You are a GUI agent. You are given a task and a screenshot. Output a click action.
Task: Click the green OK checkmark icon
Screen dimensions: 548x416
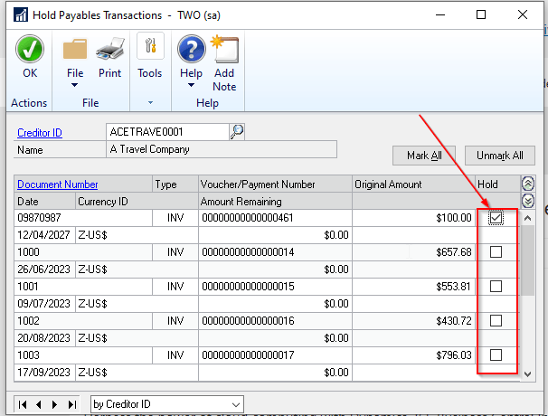(x=30, y=50)
